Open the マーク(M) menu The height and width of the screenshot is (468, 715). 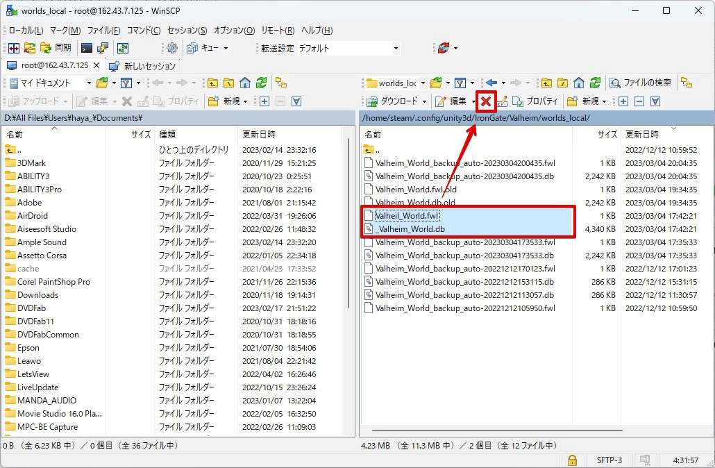pos(65,31)
